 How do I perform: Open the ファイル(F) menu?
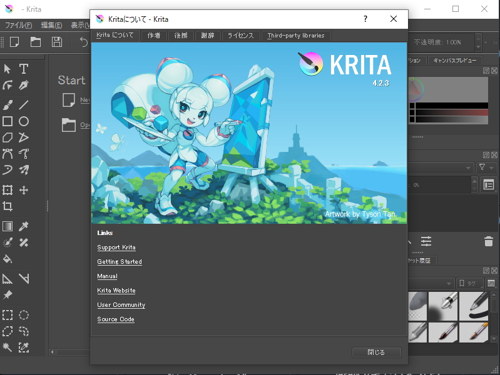point(19,25)
